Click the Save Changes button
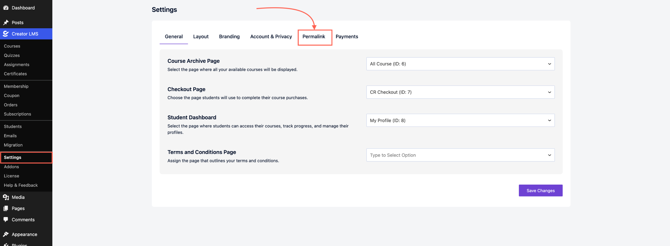Viewport: 670px width, 246px height. tap(541, 191)
